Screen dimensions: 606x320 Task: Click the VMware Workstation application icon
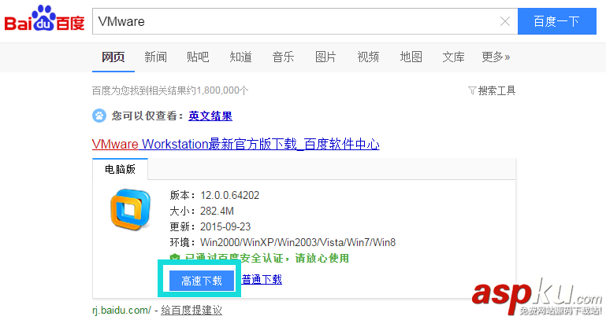click(130, 209)
